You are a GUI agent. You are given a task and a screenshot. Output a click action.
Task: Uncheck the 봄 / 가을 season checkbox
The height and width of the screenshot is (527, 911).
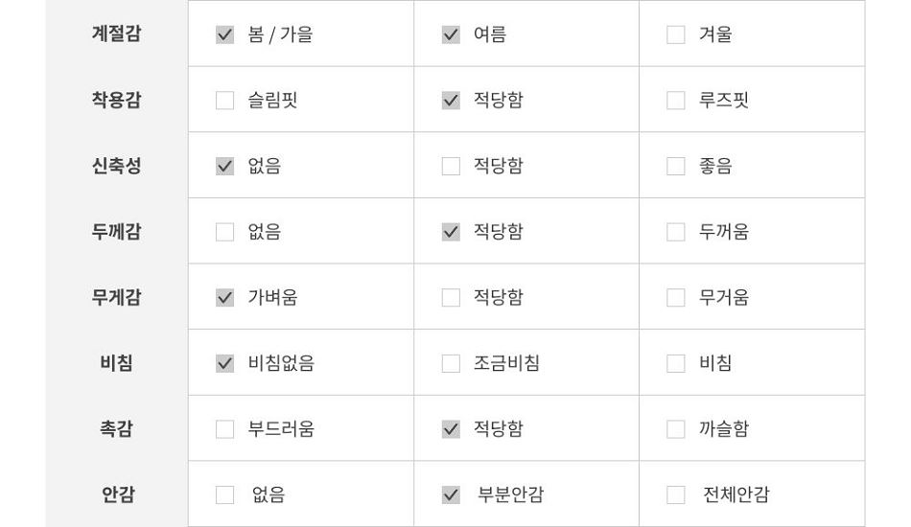(224, 34)
